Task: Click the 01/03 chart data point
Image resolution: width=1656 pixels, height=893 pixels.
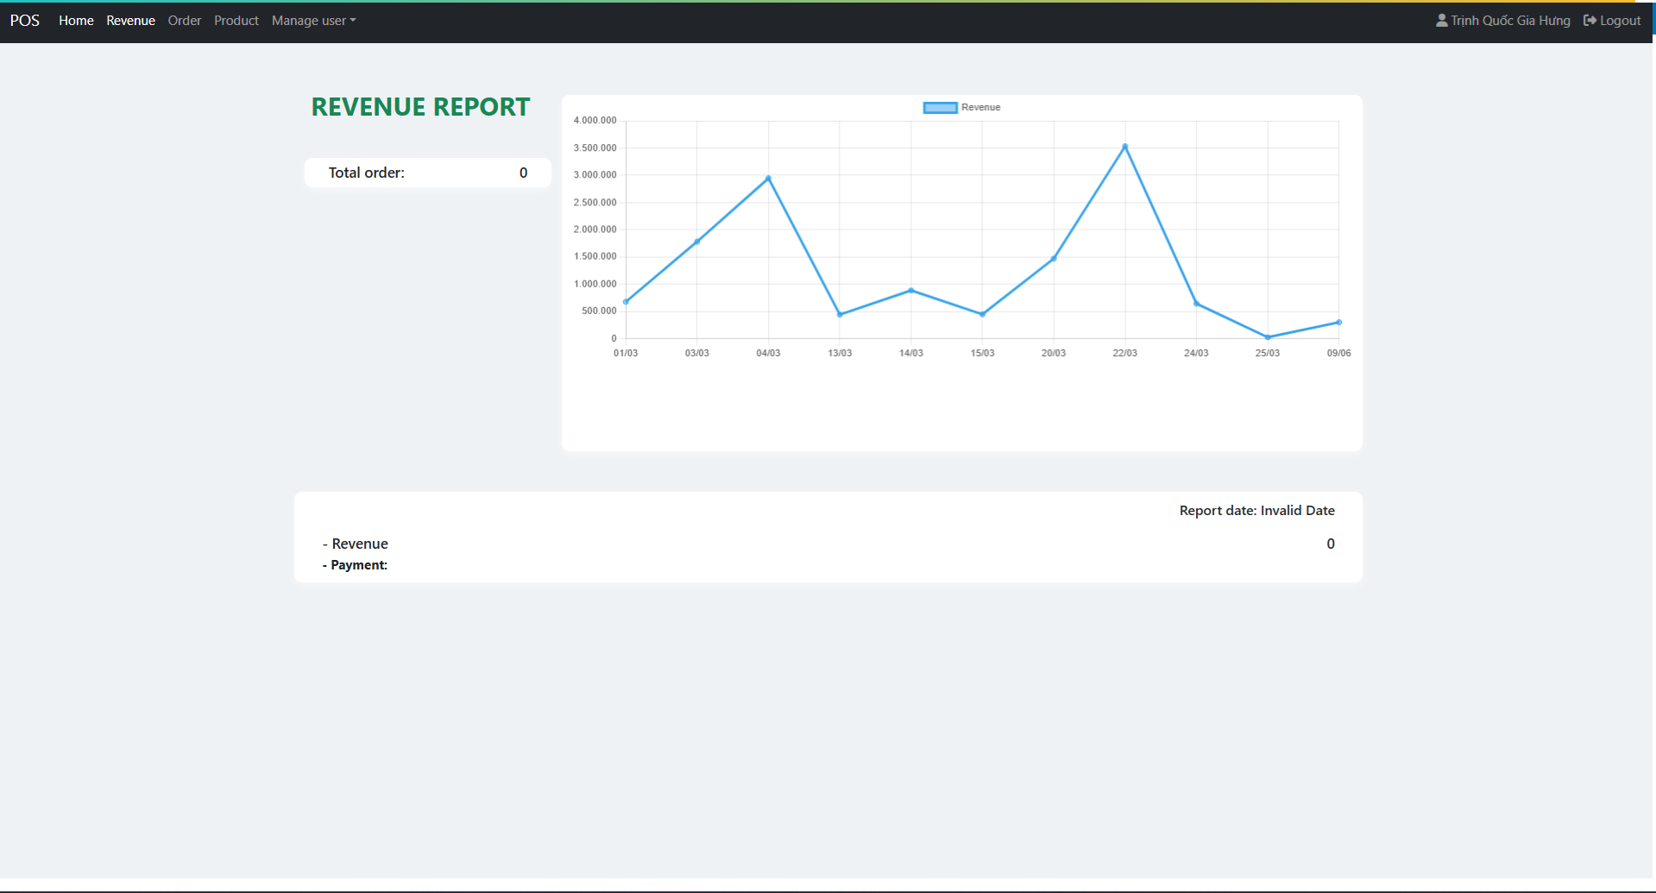Action: click(x=626, y=302)
